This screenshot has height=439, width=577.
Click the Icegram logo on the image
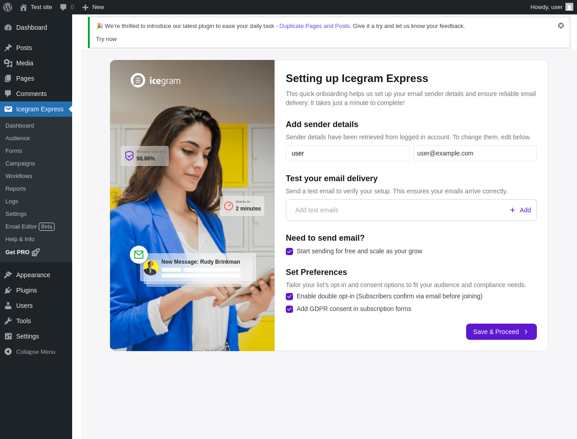click(156, 80)
